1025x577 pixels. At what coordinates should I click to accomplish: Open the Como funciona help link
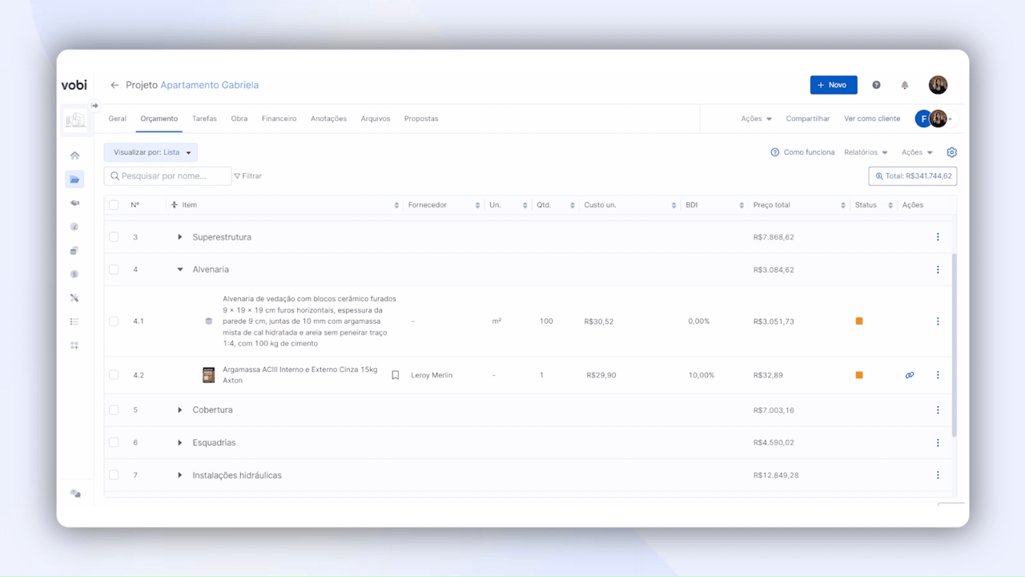coord(802,152)
